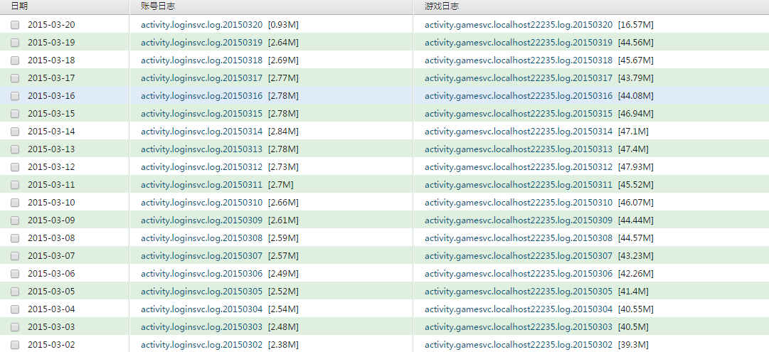Viewport: 769px width, 352px height.
Task: Mark the 2015-03-15 checkbox
Action: tap(15, 114)
